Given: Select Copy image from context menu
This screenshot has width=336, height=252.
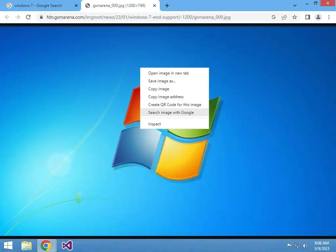Looking at the screenshot, I should (175, 89).
